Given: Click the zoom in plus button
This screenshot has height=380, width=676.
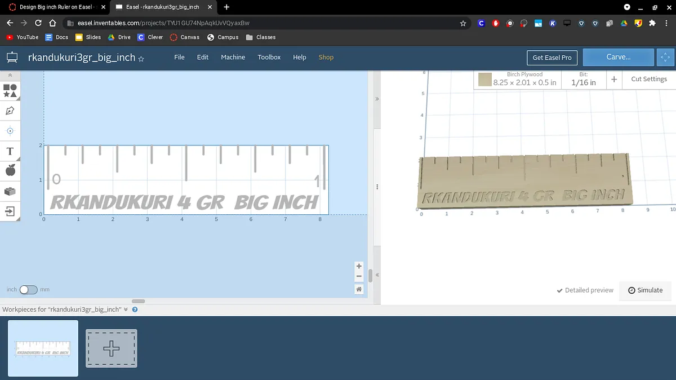Looking at the screenshot, I should coord(359,266).
